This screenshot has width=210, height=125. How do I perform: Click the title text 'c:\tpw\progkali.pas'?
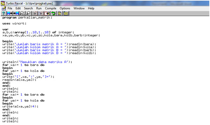[x=39, y=3]
